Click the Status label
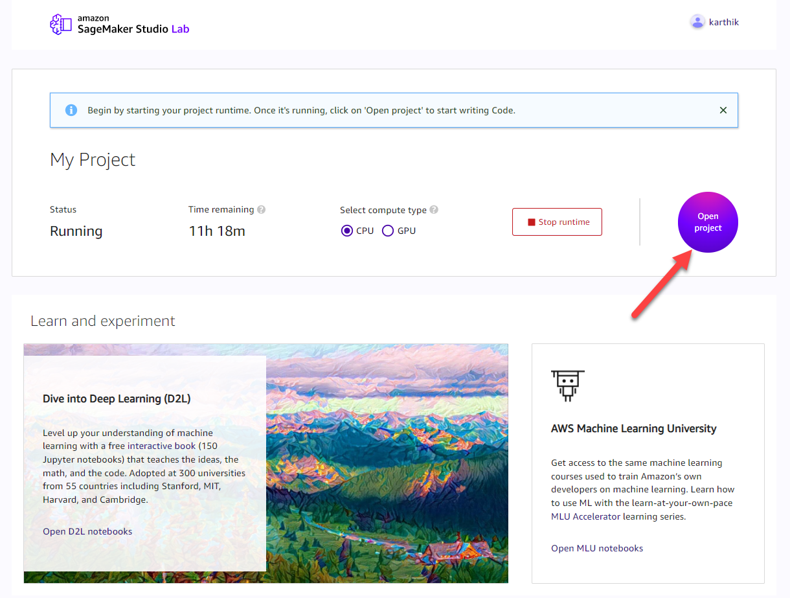The width and height of the screenshot is (790, 598). point(63,209)
